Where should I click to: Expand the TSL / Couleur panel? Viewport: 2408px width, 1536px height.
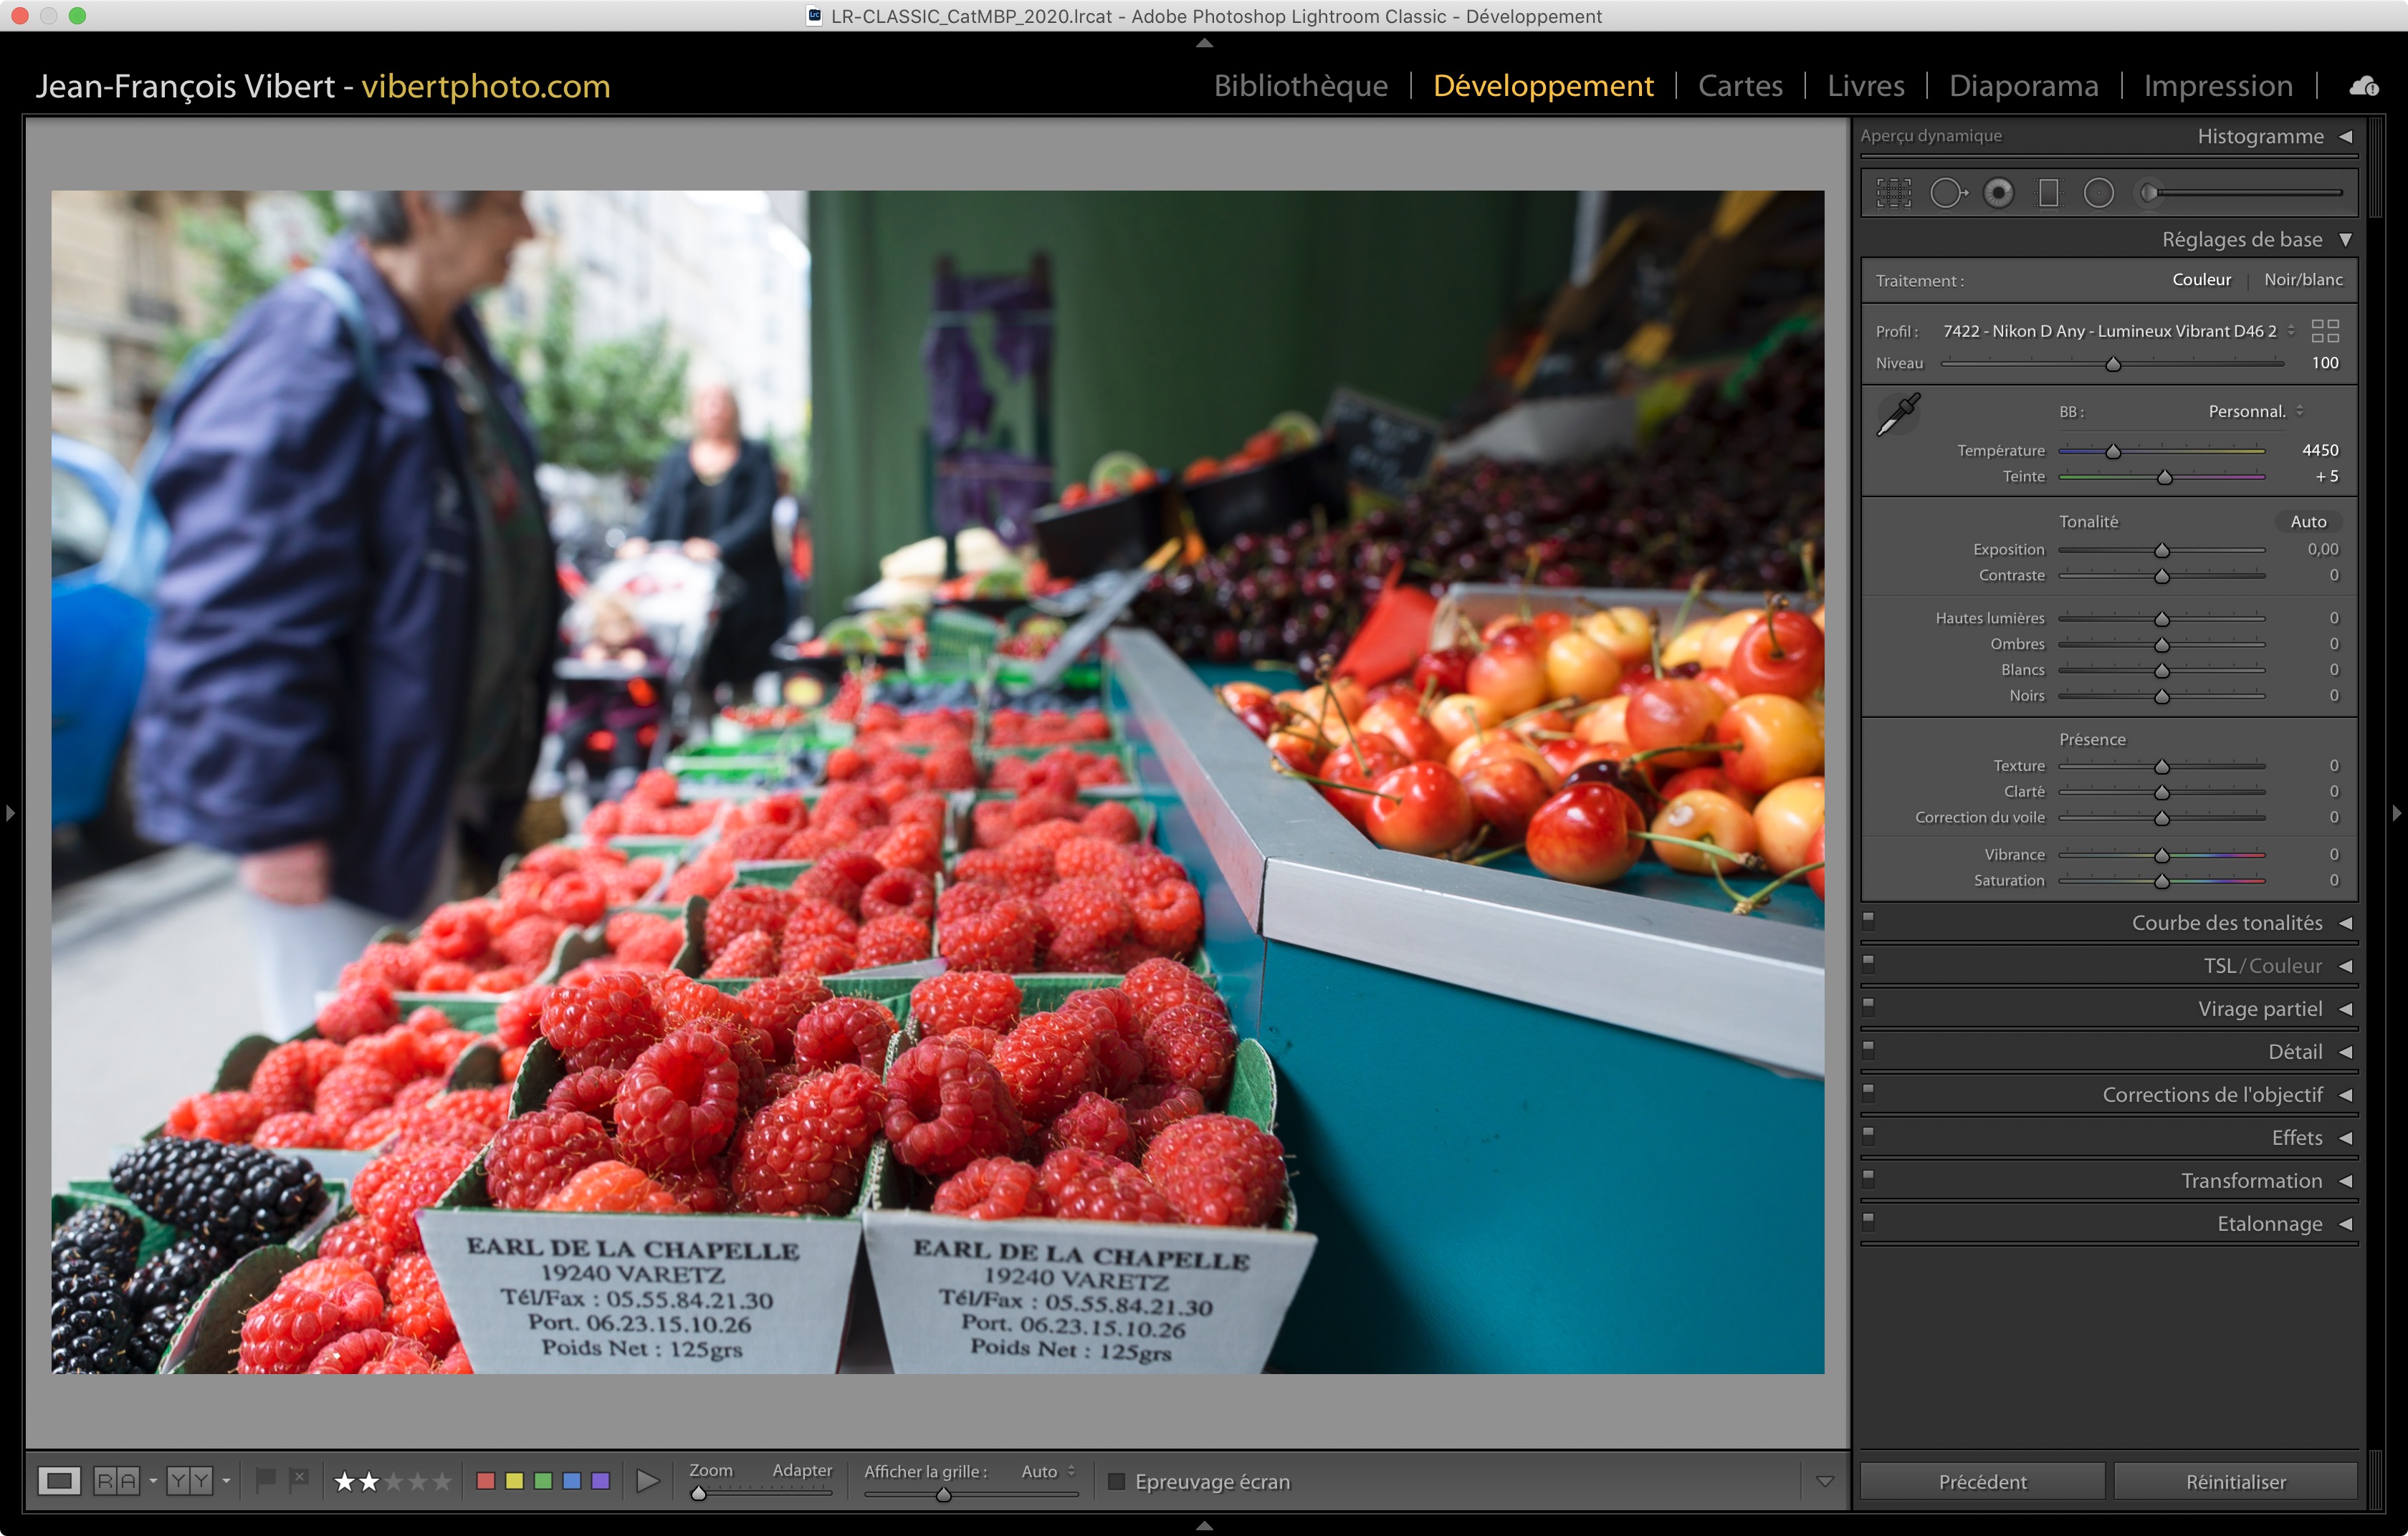tap(2345, 966)
